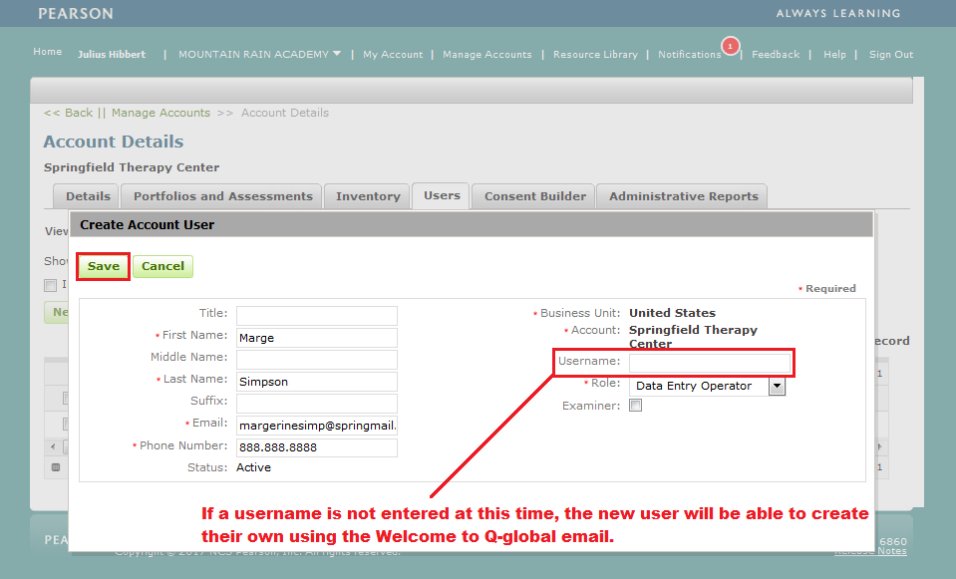The height and width of the screenshot is (579, 956).
Task: Click Home in the navigation bar
Action: tap(47, 51)
